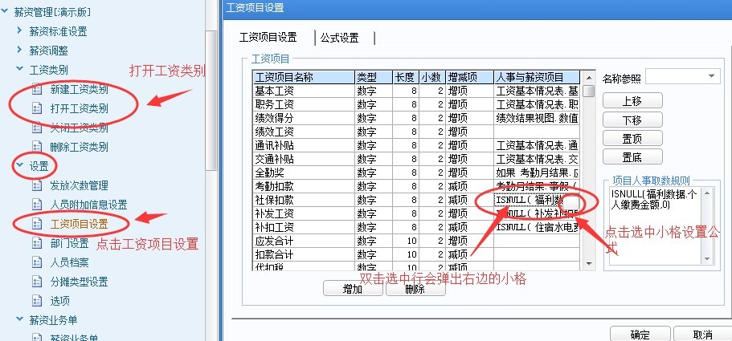
Task: Click the icon beside 删除工资类别
Action: coord(35,147)
